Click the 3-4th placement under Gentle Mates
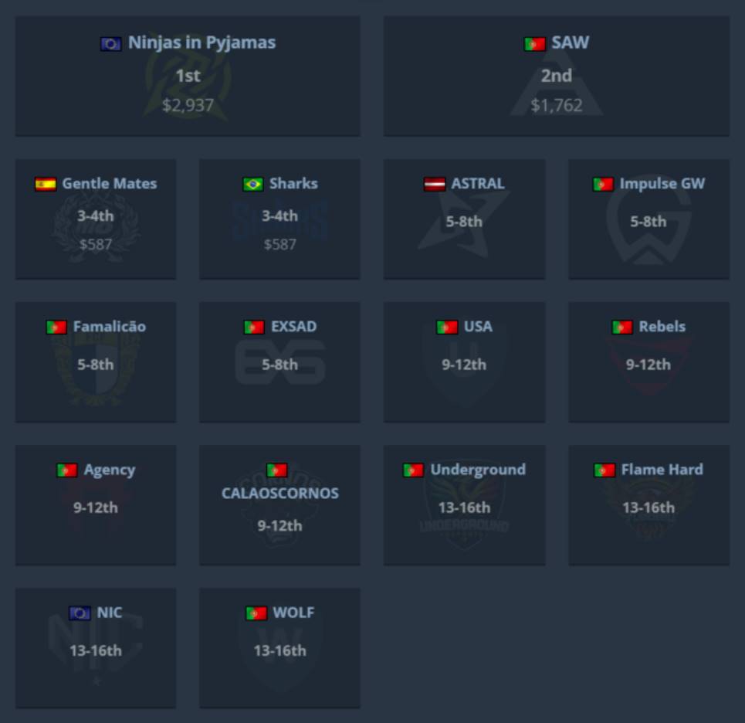The height and width of the screenshot is (723, 745). click(96, 216)
